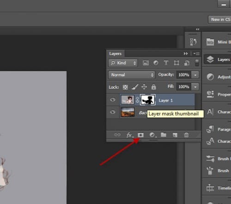Create a new layer
Image resolution: width=231 pixels, height=204 pixels.
[175, 135]
